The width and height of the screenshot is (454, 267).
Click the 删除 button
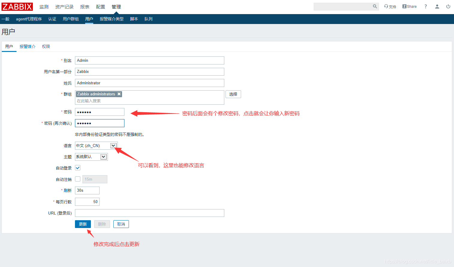102,224
